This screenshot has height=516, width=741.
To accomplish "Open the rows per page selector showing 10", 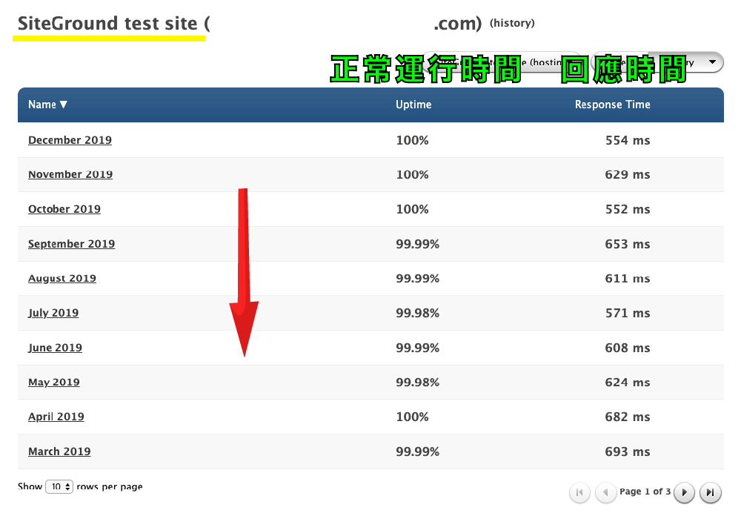I will tap(59, 486).
